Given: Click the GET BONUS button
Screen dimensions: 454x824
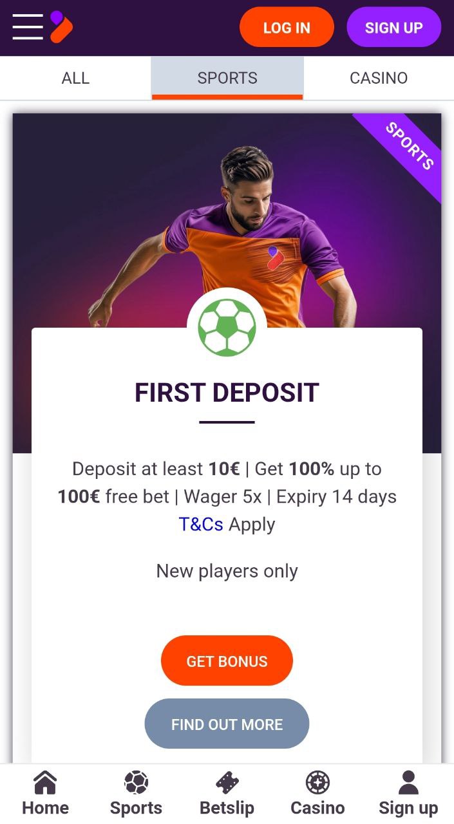Looking at the screenshot, I should 227,660.
